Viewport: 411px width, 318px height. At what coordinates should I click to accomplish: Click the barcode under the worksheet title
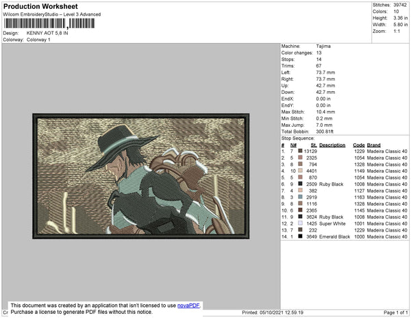point(49,24)
